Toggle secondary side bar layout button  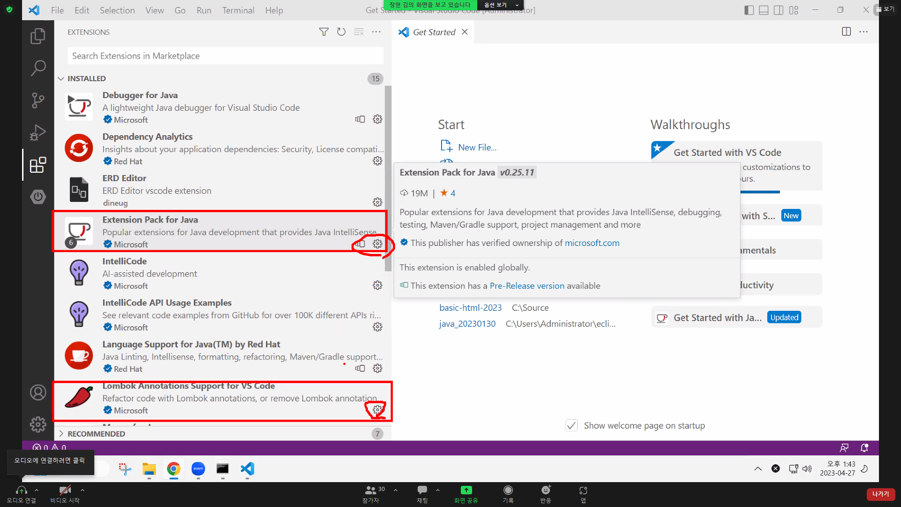click(779, 10)
